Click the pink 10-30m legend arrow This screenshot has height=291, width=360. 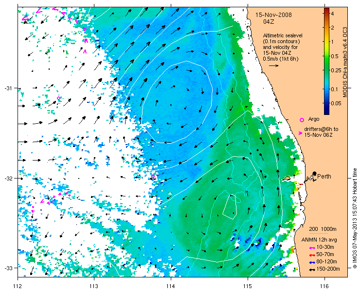[x=312, y=248]
